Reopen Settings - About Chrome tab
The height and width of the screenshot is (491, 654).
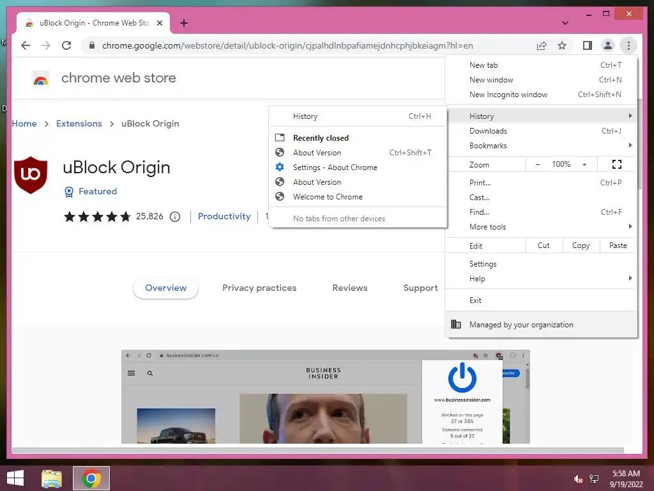coord(358,167)
